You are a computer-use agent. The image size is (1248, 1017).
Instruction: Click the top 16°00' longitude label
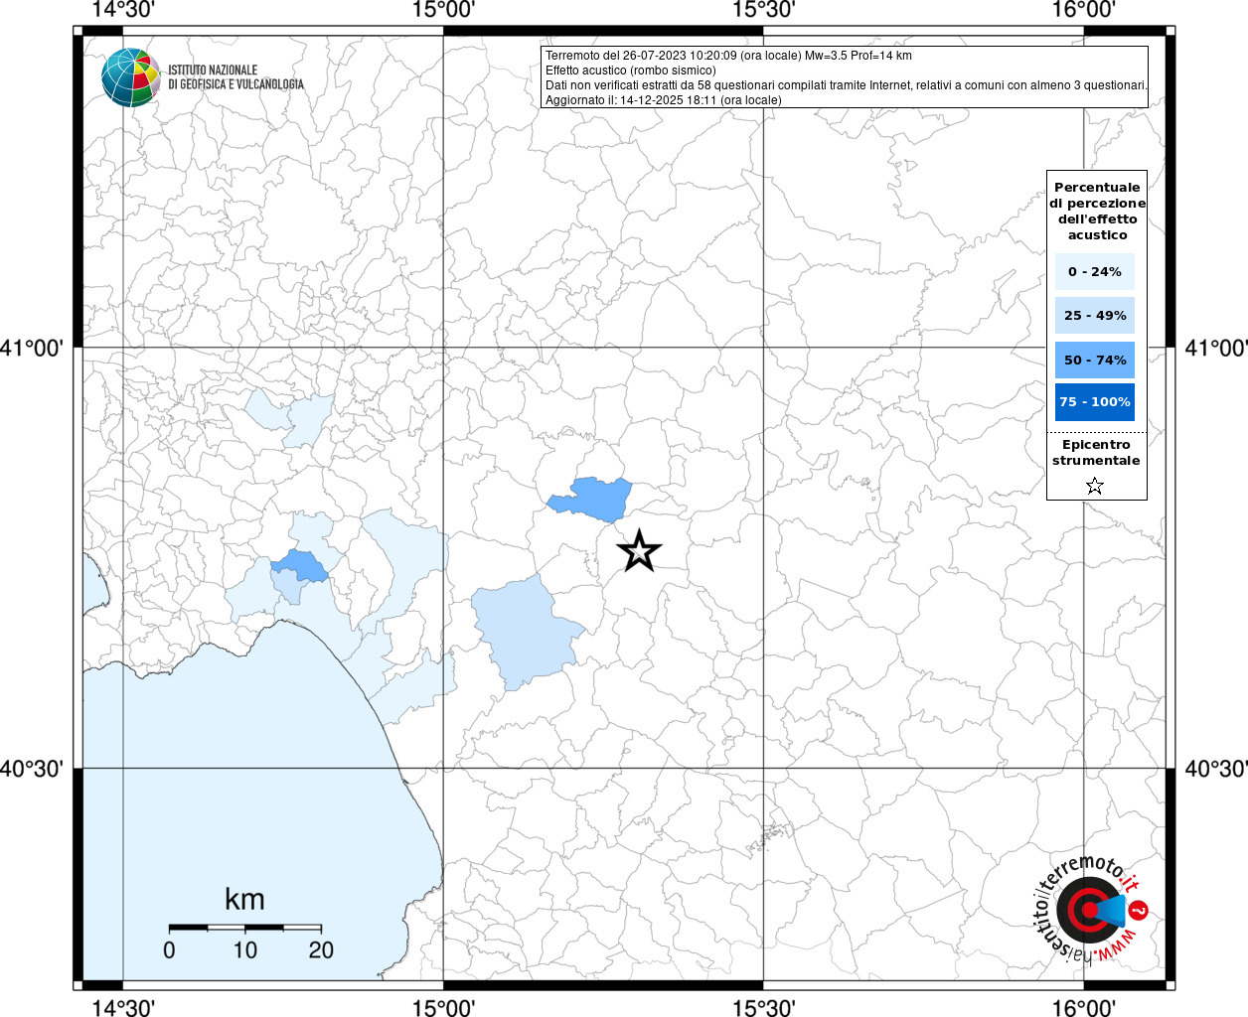click(1083, 10)
